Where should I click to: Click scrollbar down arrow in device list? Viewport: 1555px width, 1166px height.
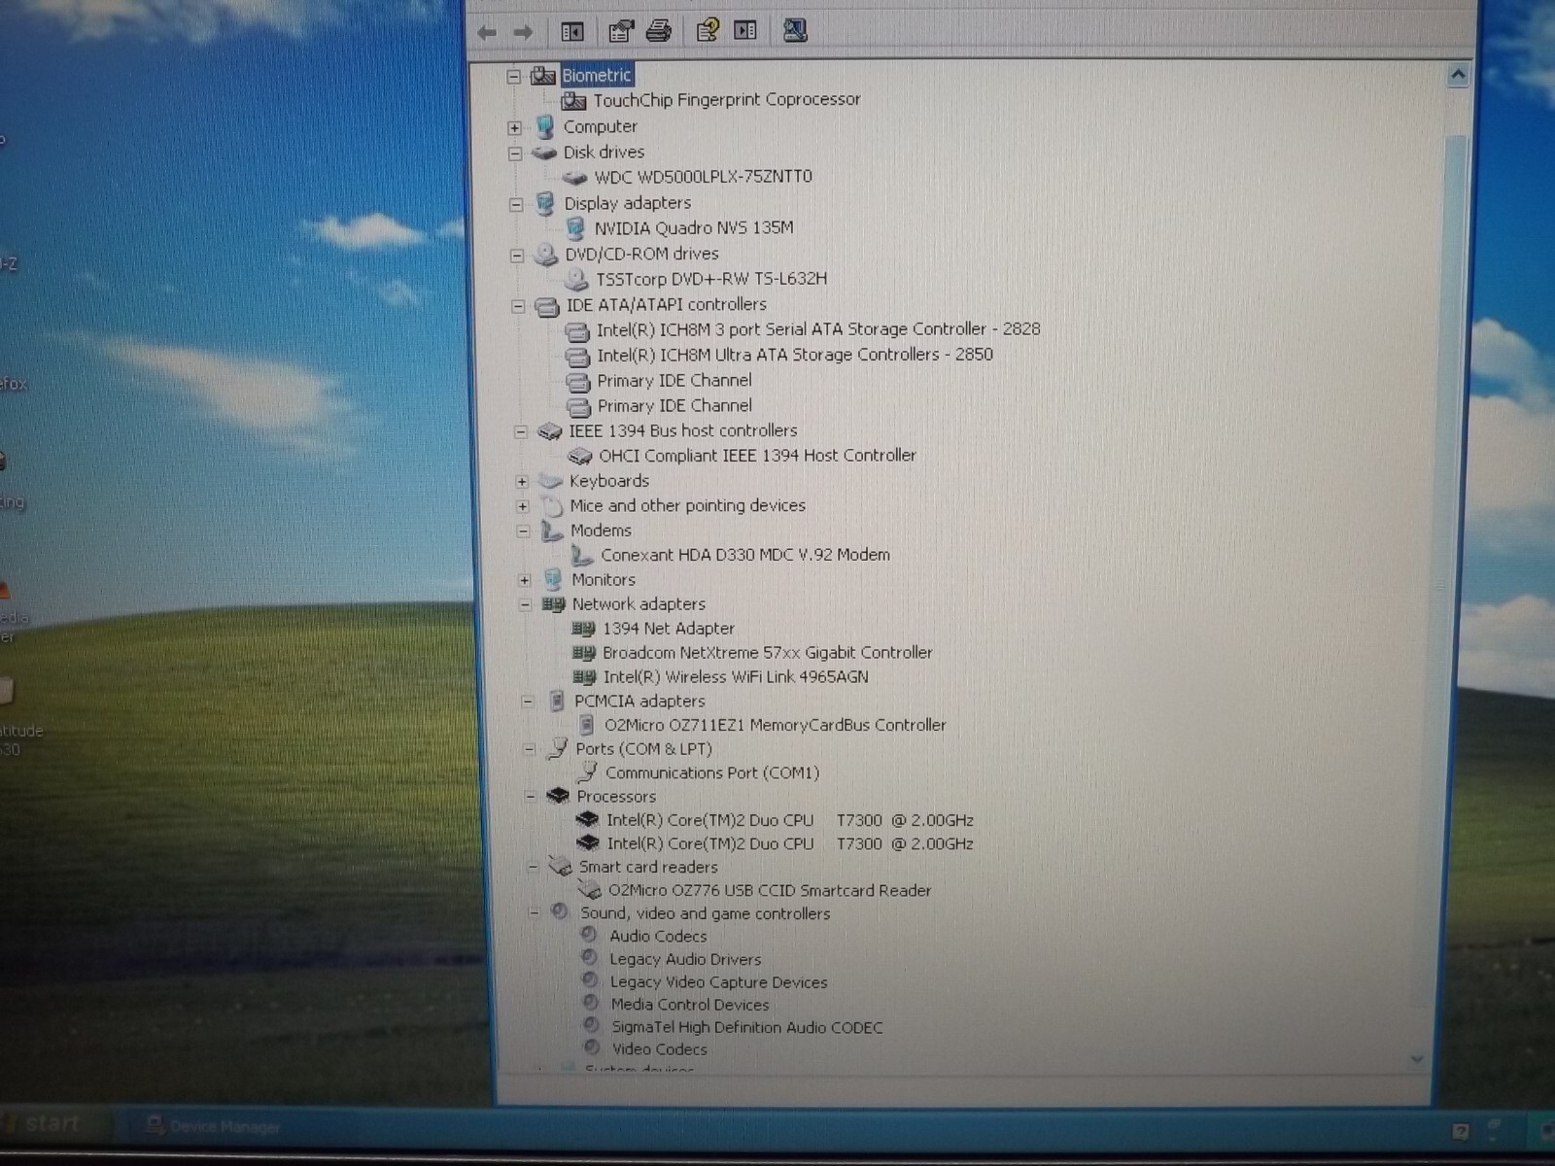coord(1417,1059)
